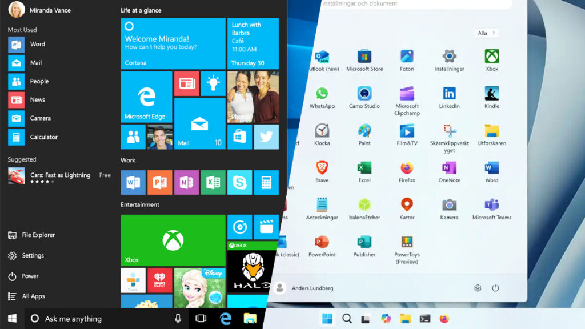The width and height of the screenshot is (585, 329).
Task: Open the calendar tile Lunch with Barbra
Action: (253, 43)
